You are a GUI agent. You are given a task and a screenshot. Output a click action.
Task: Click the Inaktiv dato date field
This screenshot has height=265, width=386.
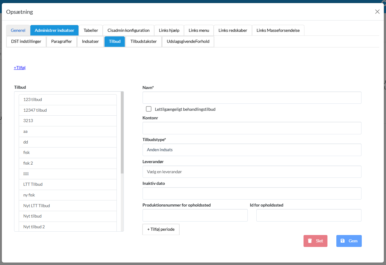click(252, 193)
